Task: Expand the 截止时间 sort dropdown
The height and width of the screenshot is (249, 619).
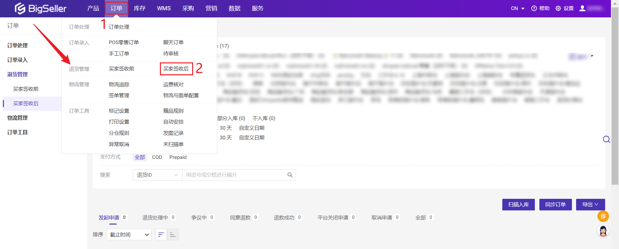Action: click(129, 235)
